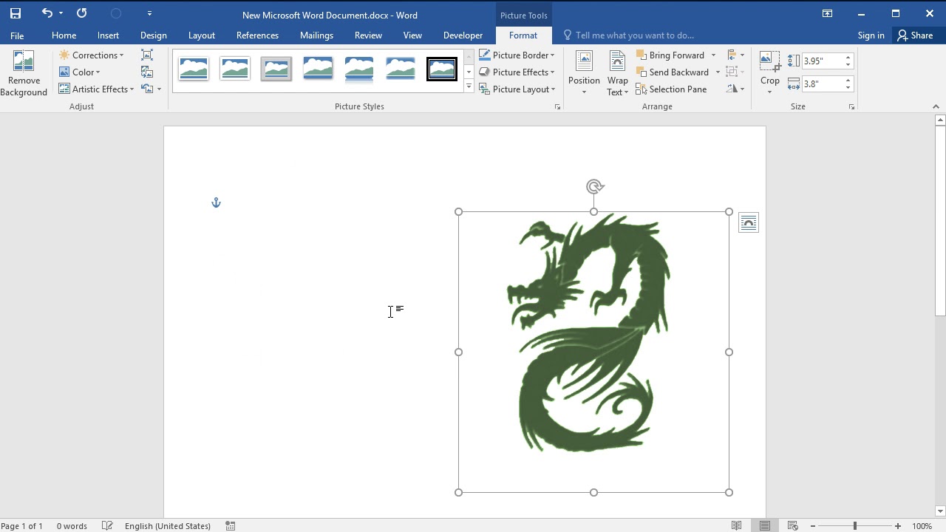Click the Compress Pictures icon

(x=147, y=55)
